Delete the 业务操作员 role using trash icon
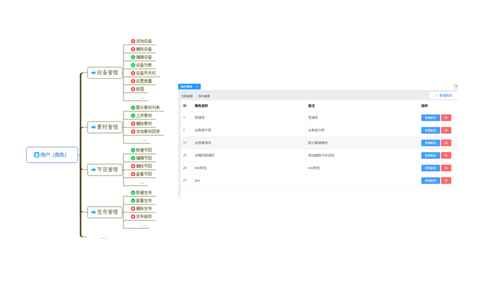The image size is (477, 286). (446, 130)
